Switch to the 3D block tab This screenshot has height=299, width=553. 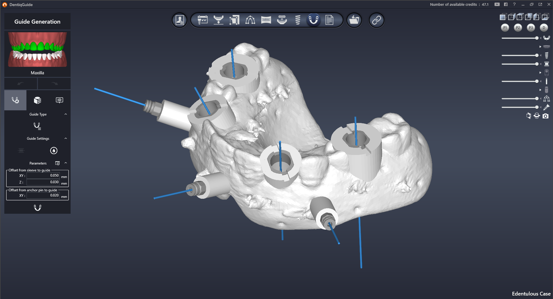[x=37, y=100]
